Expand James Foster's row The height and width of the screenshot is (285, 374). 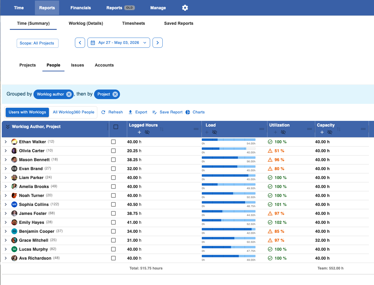pyautogui.click(x=6, y=213)
